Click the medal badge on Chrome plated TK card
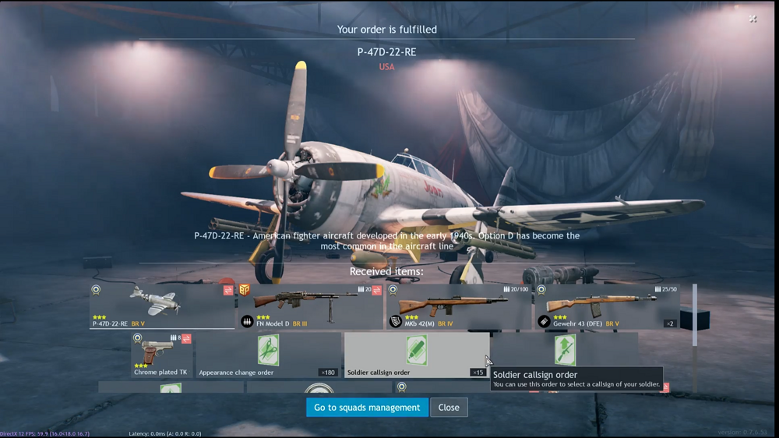779x438 pixels. [x=138, y=338]
